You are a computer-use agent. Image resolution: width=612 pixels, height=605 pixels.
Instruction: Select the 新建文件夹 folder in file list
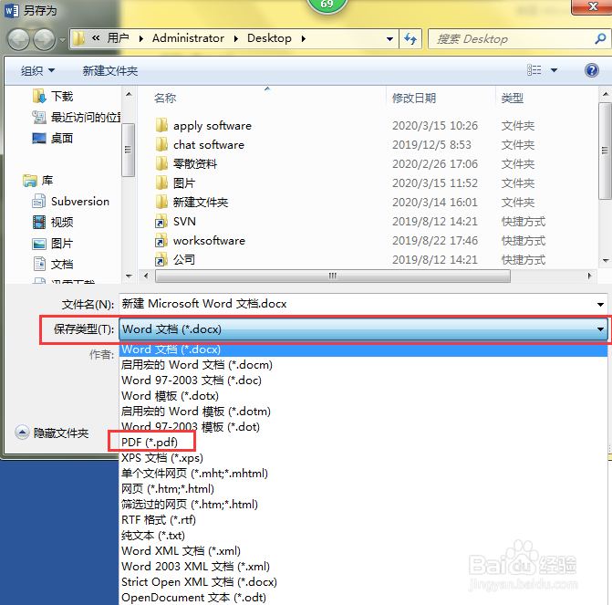click(192, 203)
